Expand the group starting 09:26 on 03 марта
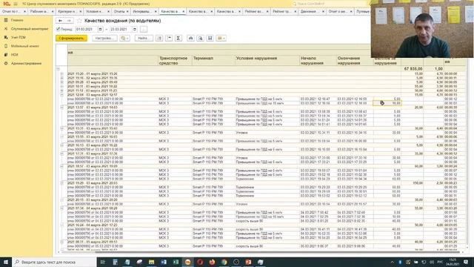Image resolution: width=474 pixels, height=267 pixels. point(62,82)
